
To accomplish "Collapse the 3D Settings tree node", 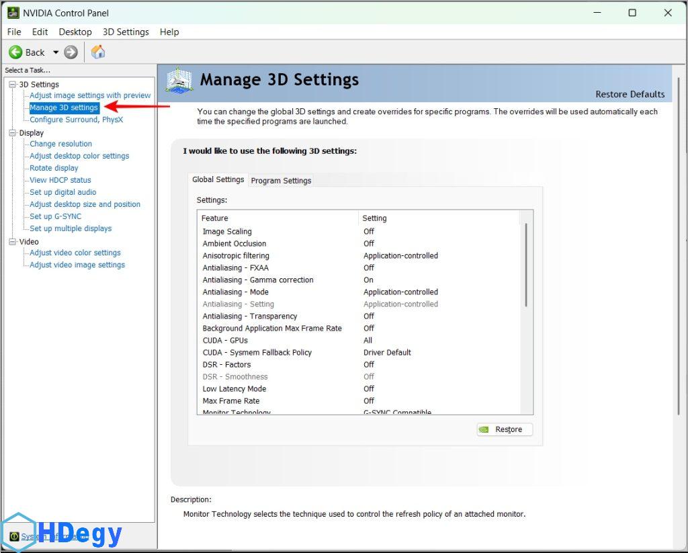I will coord(12,85).
